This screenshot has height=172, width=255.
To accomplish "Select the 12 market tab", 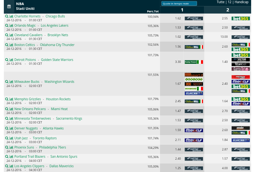I will pos(229,2).
